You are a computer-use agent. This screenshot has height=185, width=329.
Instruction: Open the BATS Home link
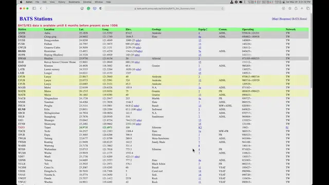click(x=299, y=19)
